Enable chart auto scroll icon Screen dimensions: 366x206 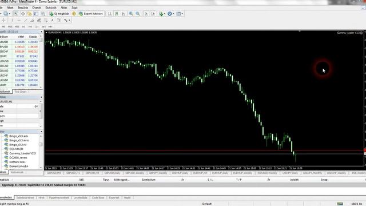pos(146,14)
